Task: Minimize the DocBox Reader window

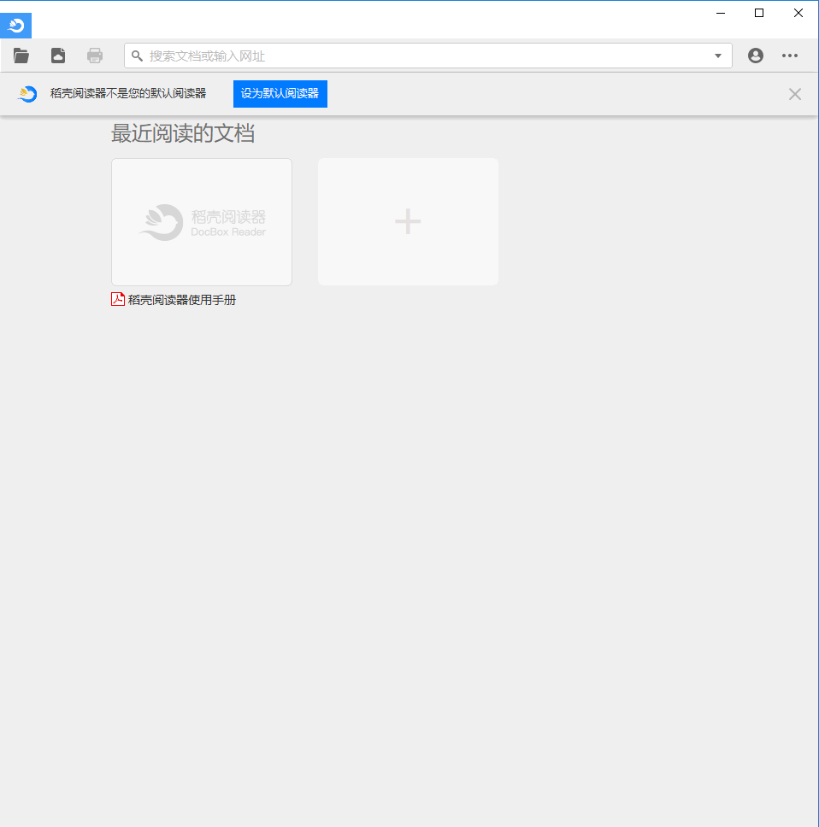Action: tap(720, 13)
